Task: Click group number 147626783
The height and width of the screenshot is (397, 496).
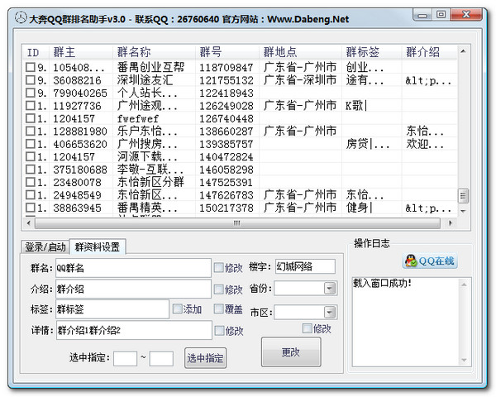Action: coord(227,195)
